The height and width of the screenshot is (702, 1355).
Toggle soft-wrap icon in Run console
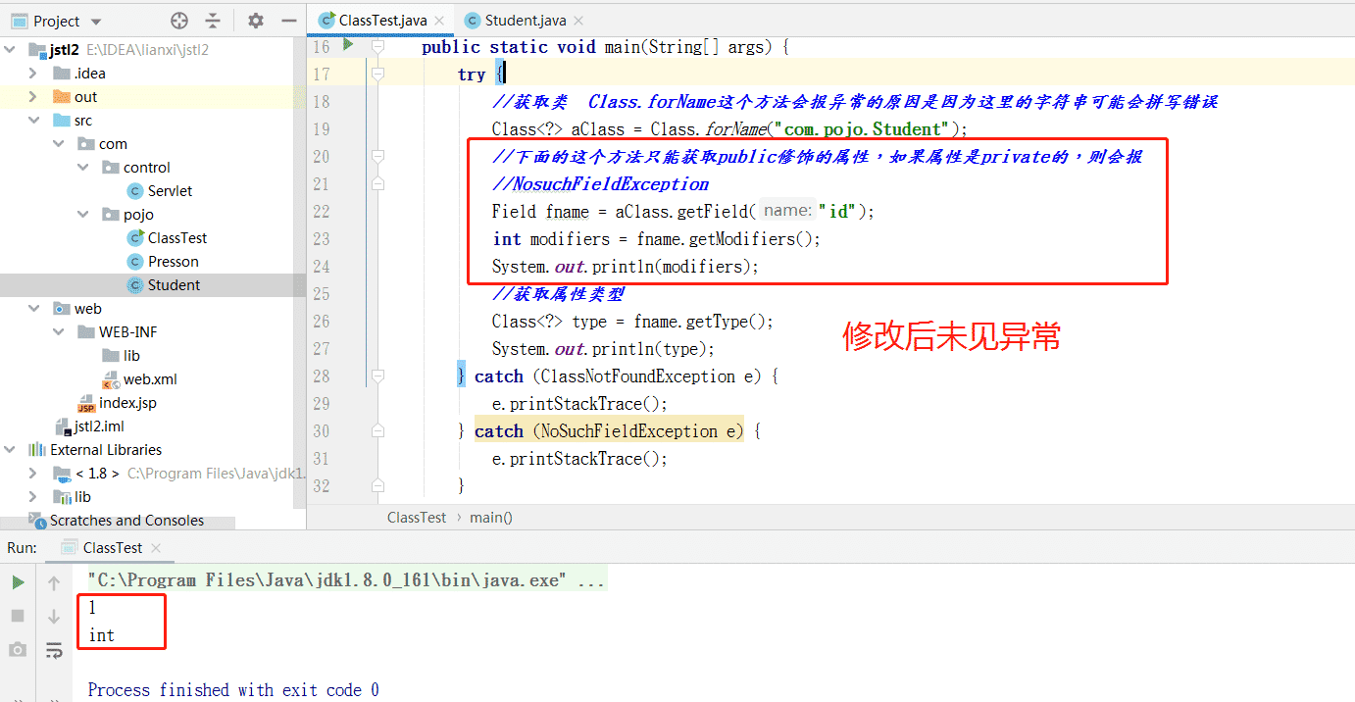click(x=54, y=649)
